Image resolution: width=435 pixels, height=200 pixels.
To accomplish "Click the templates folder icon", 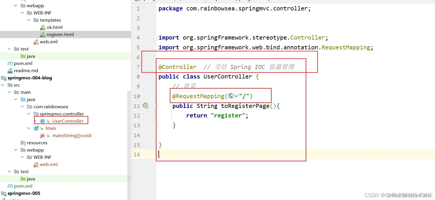I will click(x=36, y=20).
